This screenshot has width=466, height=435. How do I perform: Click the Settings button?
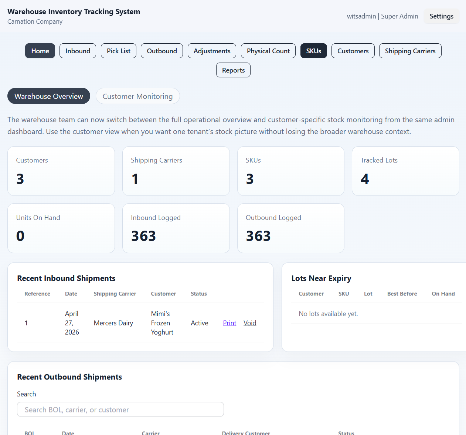442,16
